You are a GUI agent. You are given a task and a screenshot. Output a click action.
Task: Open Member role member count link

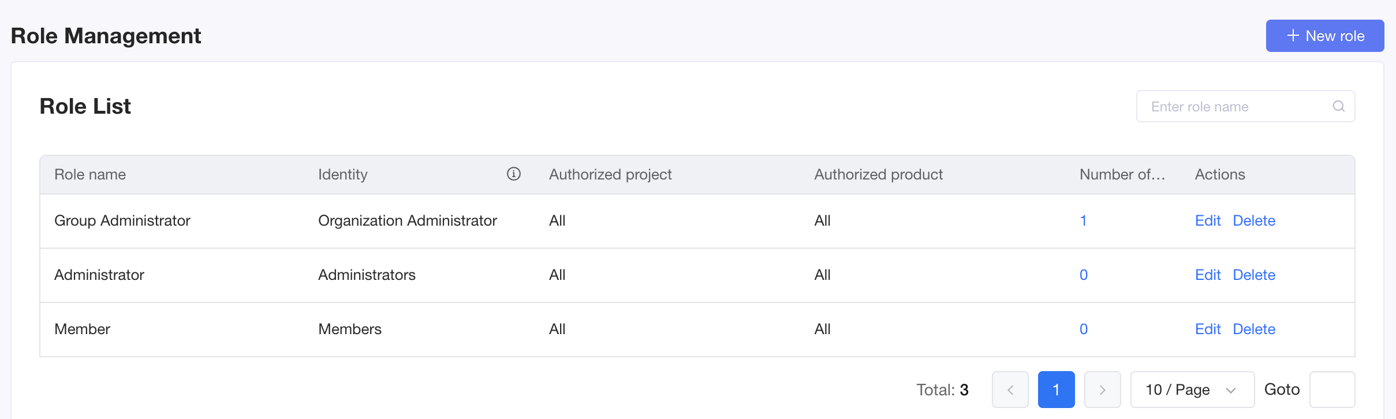[x=1084, y=329]
